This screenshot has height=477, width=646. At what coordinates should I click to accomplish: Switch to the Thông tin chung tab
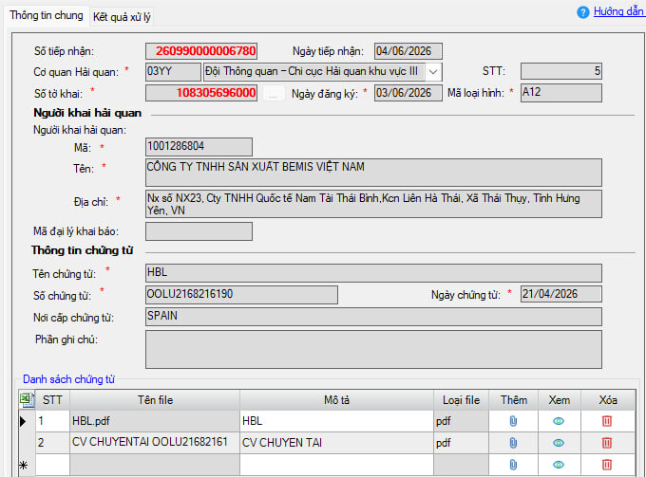(47, 15)
